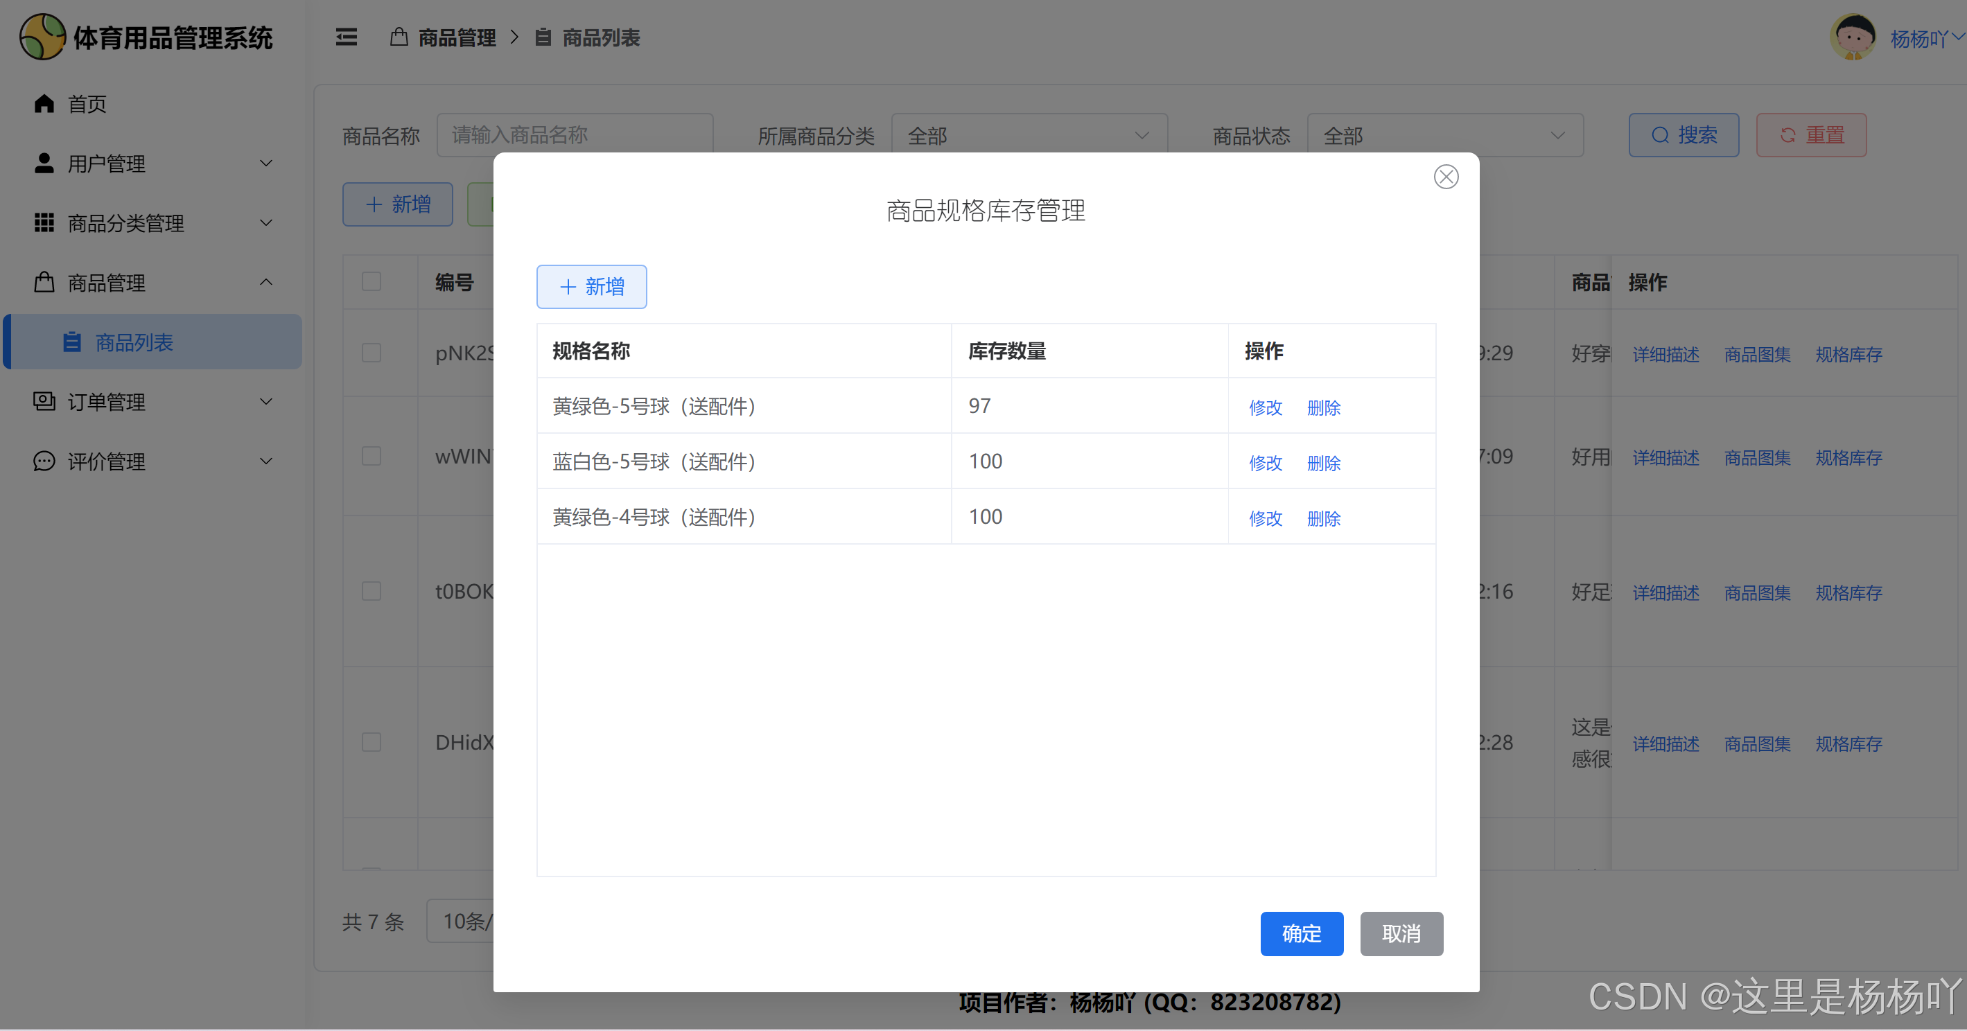Click the 新增 button above the product table

398,204
